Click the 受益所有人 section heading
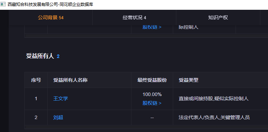This screenshot has height=132, width=268. pyautogui.click(x=40, y=56)
